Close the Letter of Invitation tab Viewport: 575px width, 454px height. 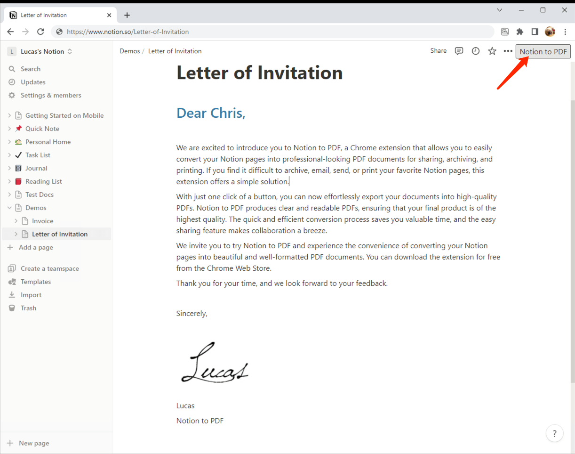[109, 15]
